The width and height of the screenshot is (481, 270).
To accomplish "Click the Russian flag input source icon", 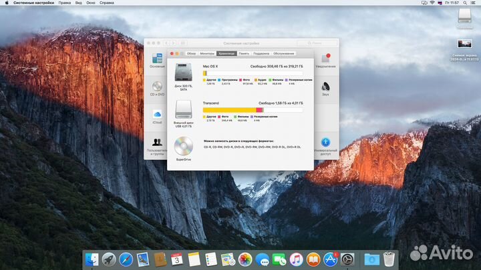I will [440, 3].
